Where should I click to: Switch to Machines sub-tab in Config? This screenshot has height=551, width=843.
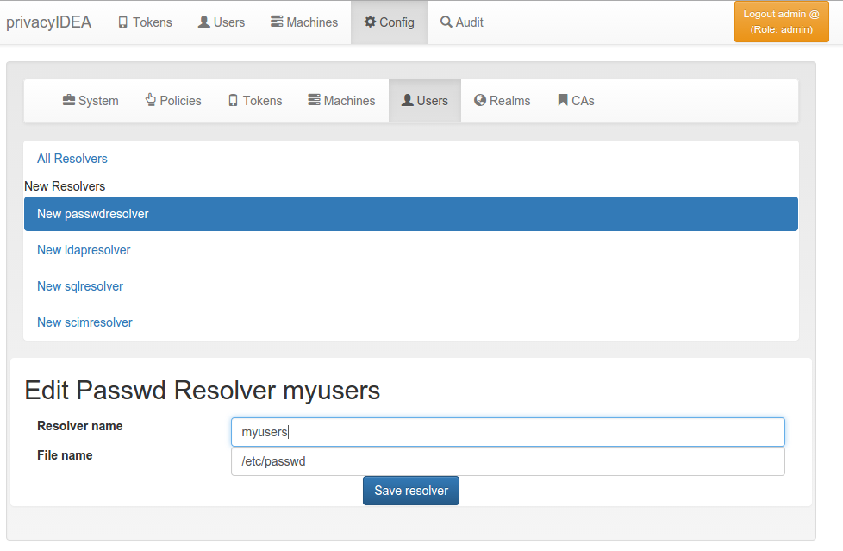[342, 101]
